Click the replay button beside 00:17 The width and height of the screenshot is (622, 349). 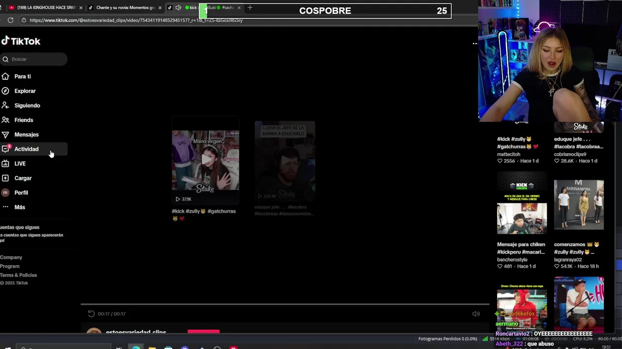91,314
